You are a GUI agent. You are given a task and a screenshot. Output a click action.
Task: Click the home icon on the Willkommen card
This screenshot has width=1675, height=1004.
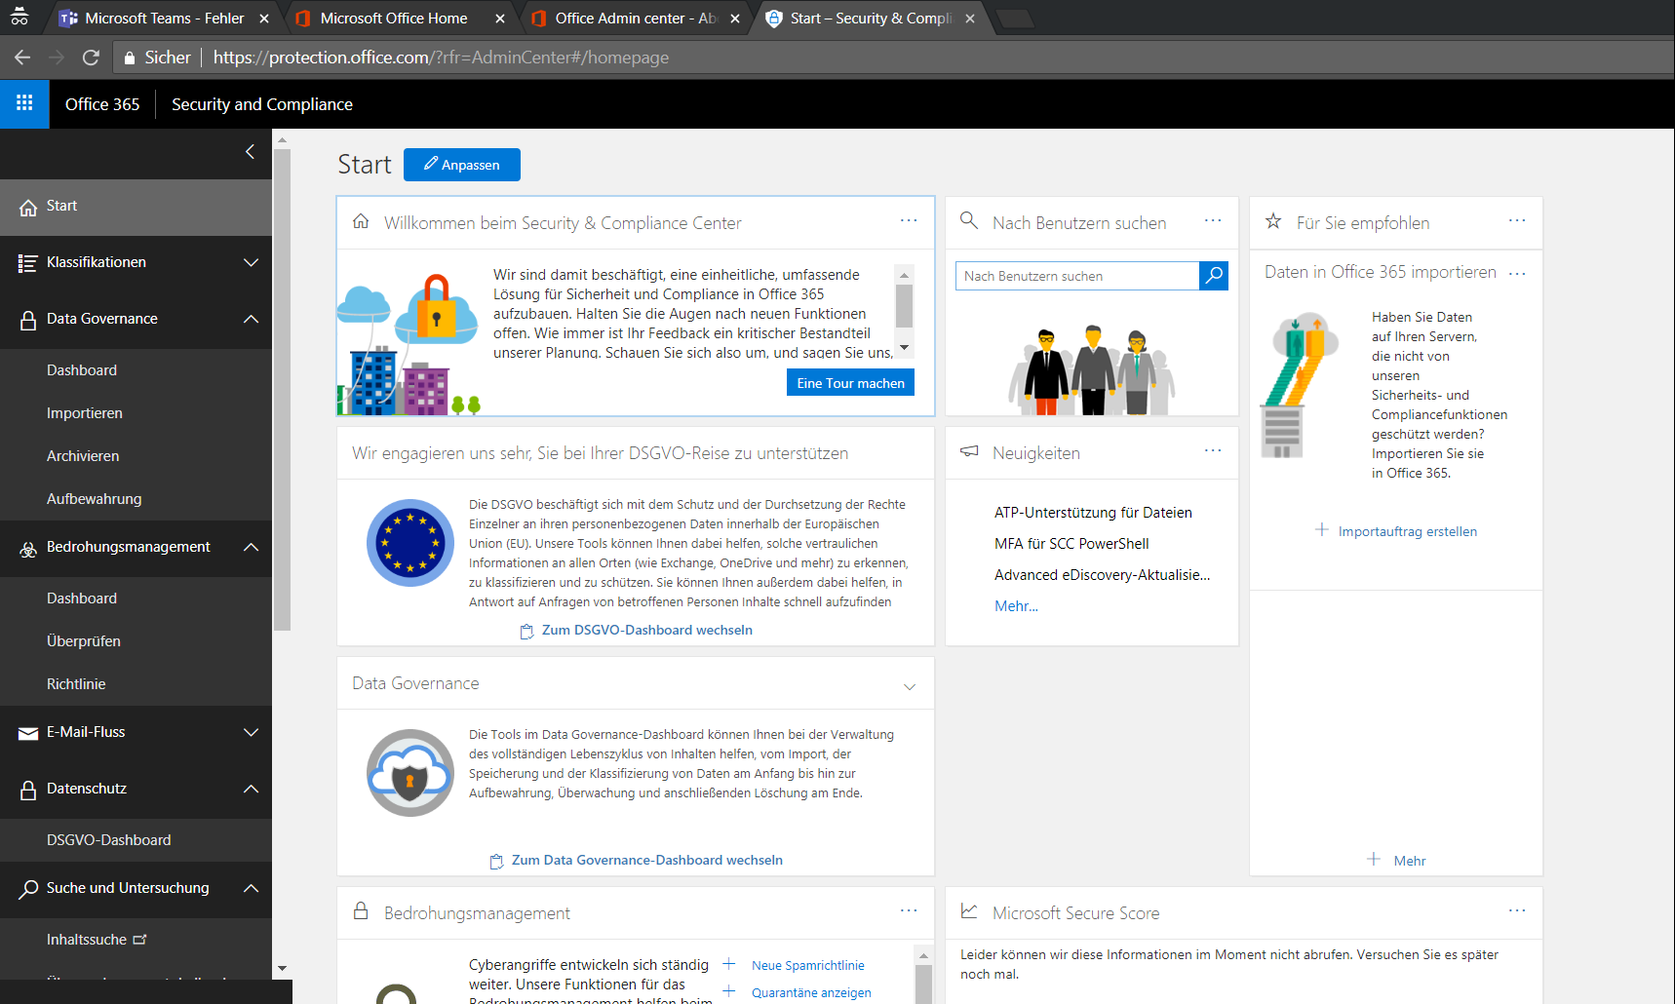click(x=361, y=221)
